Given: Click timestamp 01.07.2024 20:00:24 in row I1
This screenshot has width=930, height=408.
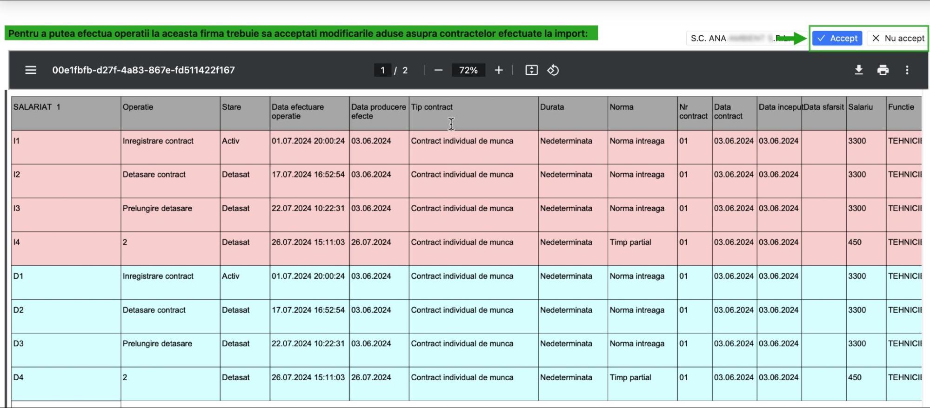Looking at the screenshot, I should pyautogui.click(x=308, y=141).
